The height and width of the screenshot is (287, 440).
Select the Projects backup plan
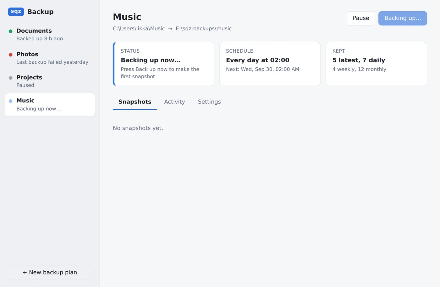(x=50, y=81)
